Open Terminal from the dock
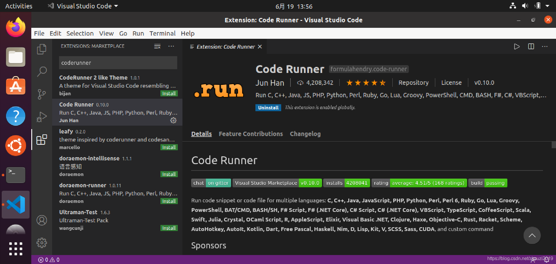The width and height of the screenshot is (556, 264). 16,175
